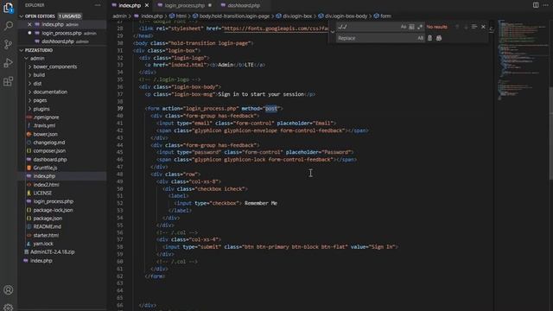The image size is (553, 311).
Task: Open the Extensions view
Action: [8, 82]
